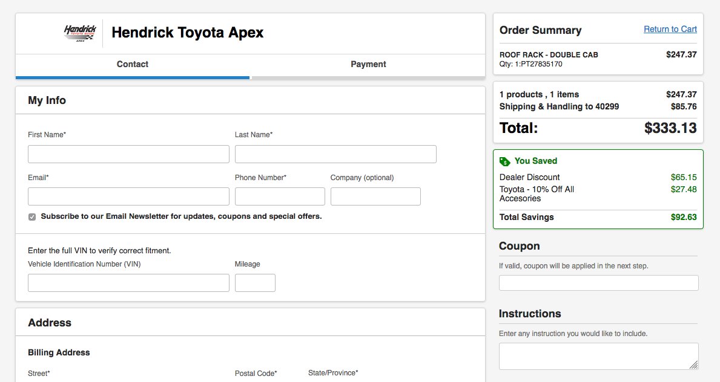Click the You Saved heading
The height and width of the screenshot is (382, 720).
tap(535, 161)
